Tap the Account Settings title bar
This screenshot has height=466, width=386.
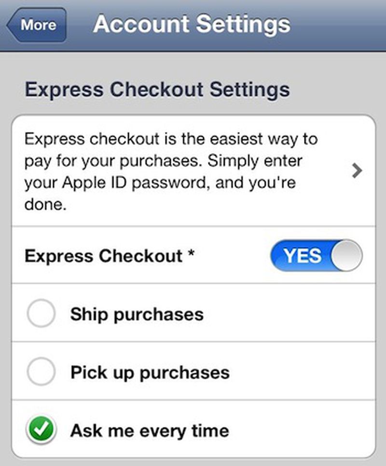pyautogui.click(x=192, y=24)
